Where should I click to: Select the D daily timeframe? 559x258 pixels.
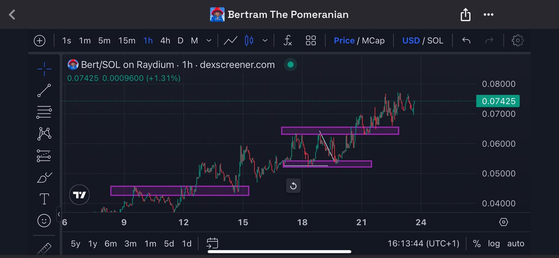(x=180, y=41)
